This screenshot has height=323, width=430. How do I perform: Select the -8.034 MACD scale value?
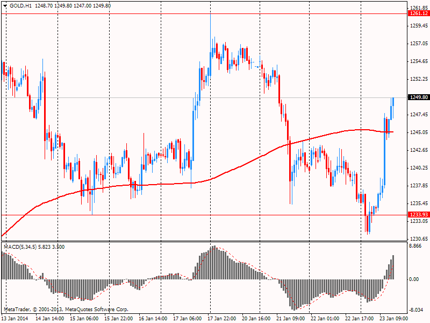415,310
